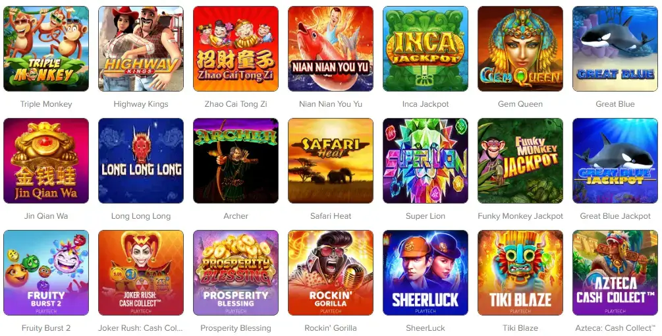
Task: Select the Jin Qian Wa golden frog tile
Action: [46, 161]
